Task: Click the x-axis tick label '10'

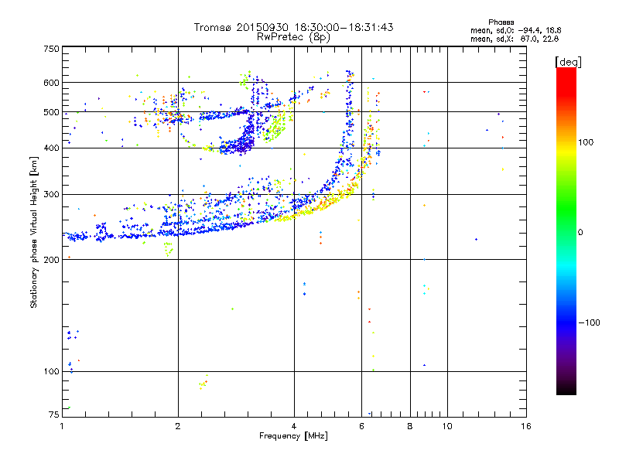Action: (447, 426)
